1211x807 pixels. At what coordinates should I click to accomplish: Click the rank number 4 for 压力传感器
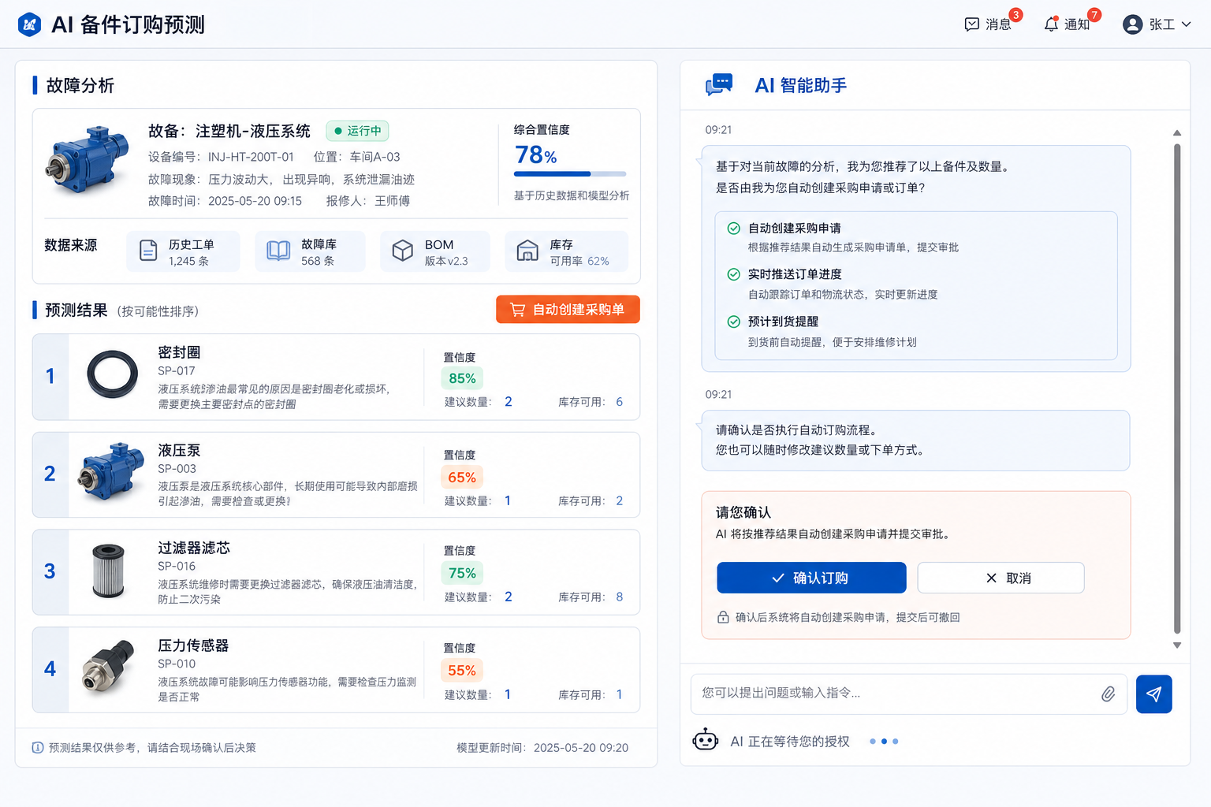50,669
